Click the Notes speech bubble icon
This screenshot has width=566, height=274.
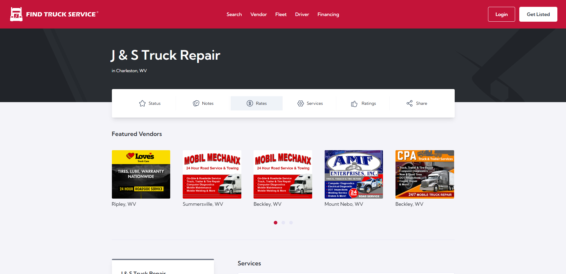pyautogui.click(x=196, y=103)
